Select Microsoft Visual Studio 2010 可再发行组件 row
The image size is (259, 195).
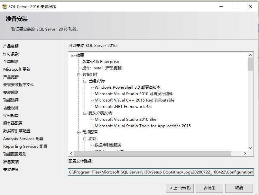[134, 94]
